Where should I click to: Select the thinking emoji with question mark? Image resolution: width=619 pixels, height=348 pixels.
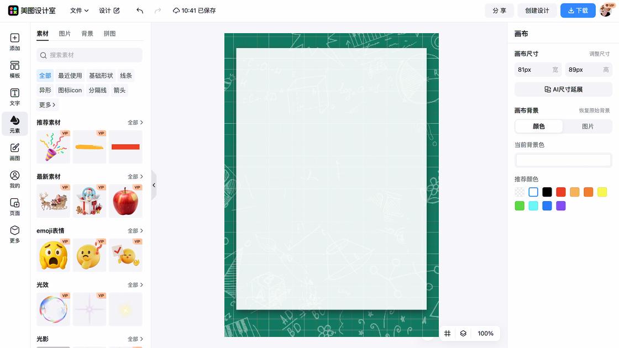click(90, 255)
